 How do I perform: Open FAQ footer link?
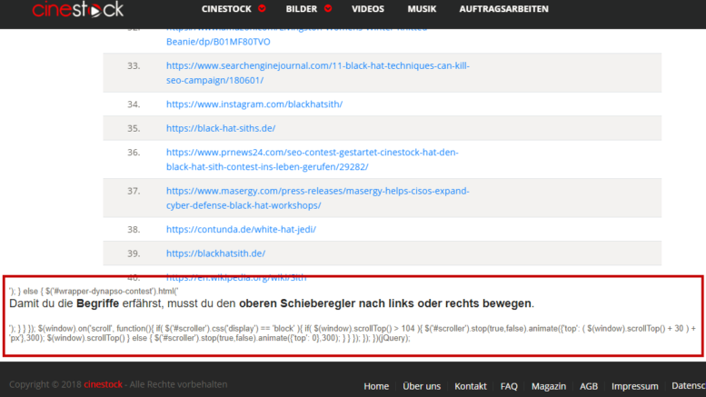tap(509, 386)
